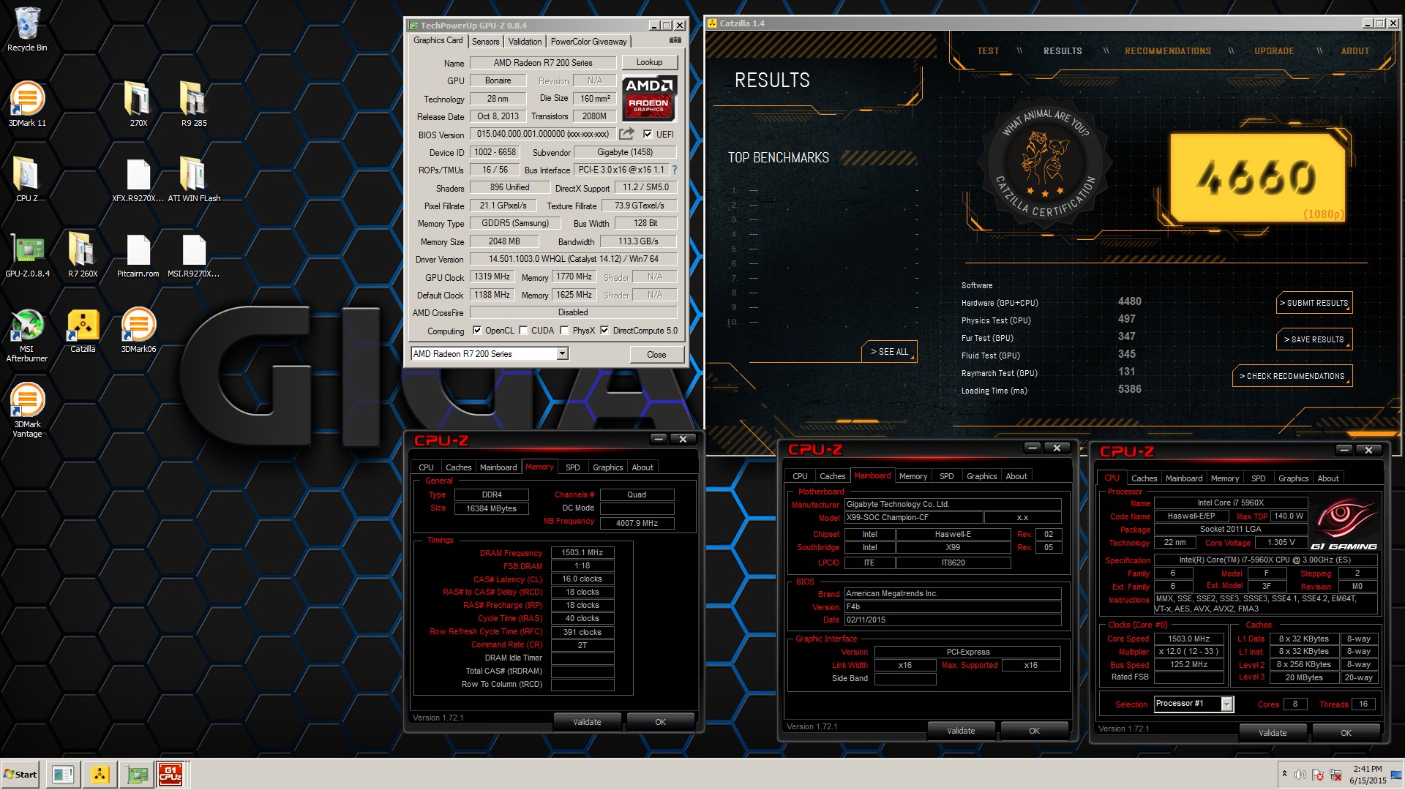
Task: Open Catzilla TEST menu
Action: [988, 51]
